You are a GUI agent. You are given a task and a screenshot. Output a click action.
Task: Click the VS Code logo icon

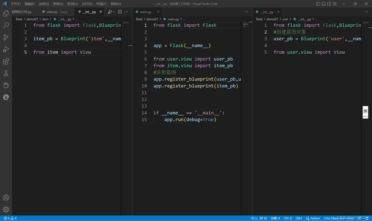pyautogui.click(x=4, y=4)
